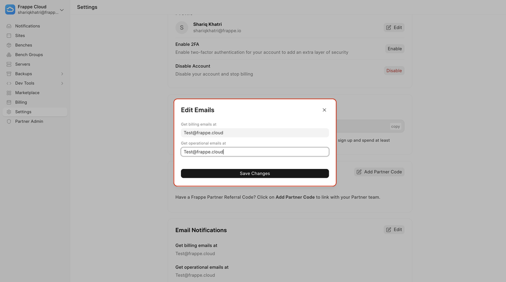Click the Frappe Cloud logo icon

point(10,9)
